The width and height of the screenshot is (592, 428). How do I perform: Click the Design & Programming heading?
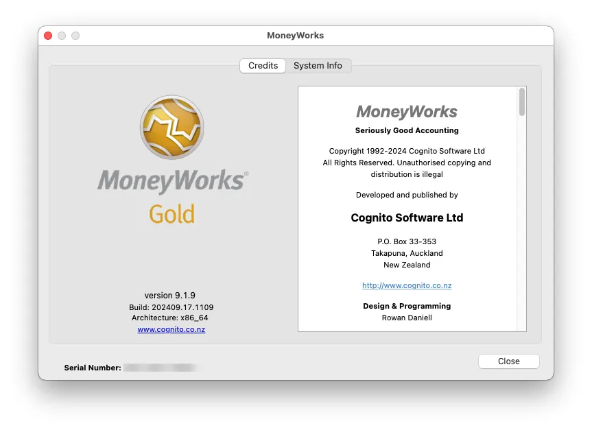pyautogui.click(x=407, y=306)
